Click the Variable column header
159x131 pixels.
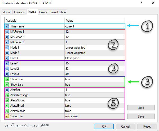(34, 21)
